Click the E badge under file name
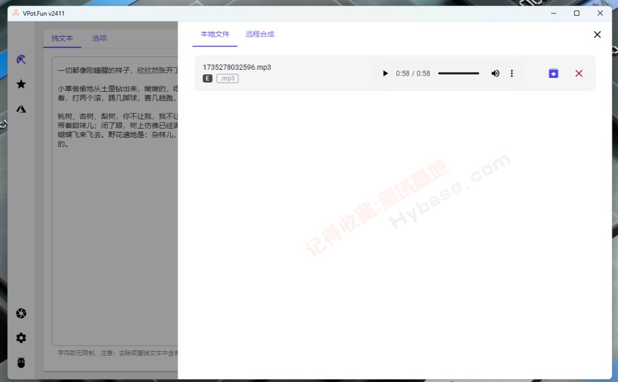 [208, 78]
